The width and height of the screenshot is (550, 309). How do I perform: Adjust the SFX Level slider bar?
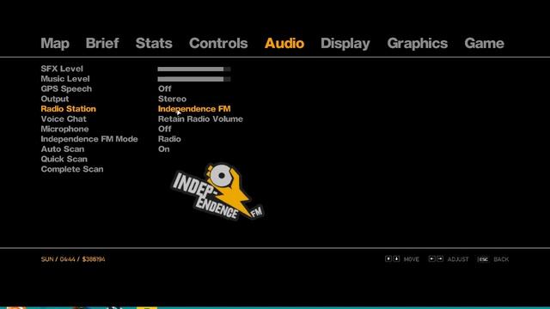pos(194,69)
